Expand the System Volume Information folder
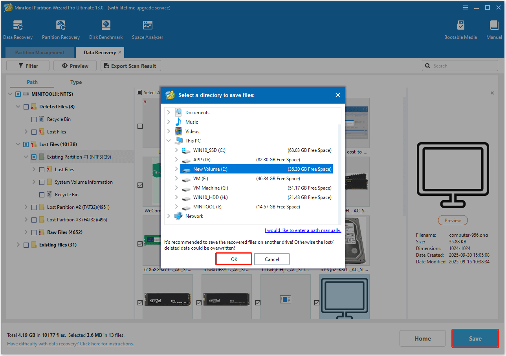506x356 pixels. coord(33,182)
